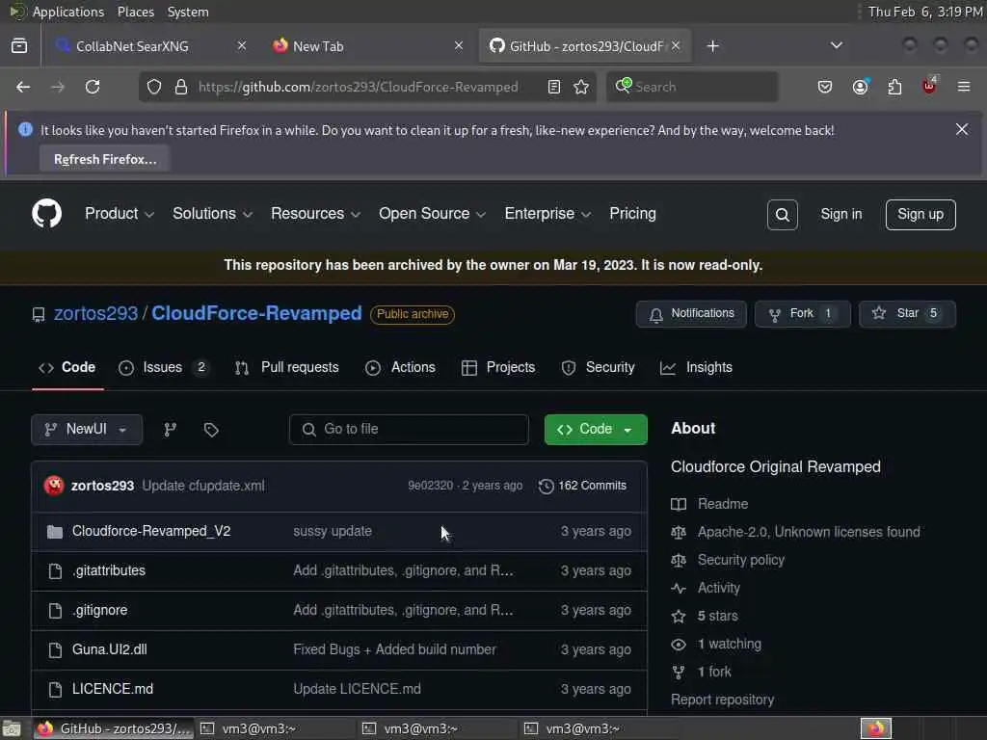This screenshot has height=740, width=987.
Task: Open the Guna.UI2.dll file
Action: coord(110,649)
